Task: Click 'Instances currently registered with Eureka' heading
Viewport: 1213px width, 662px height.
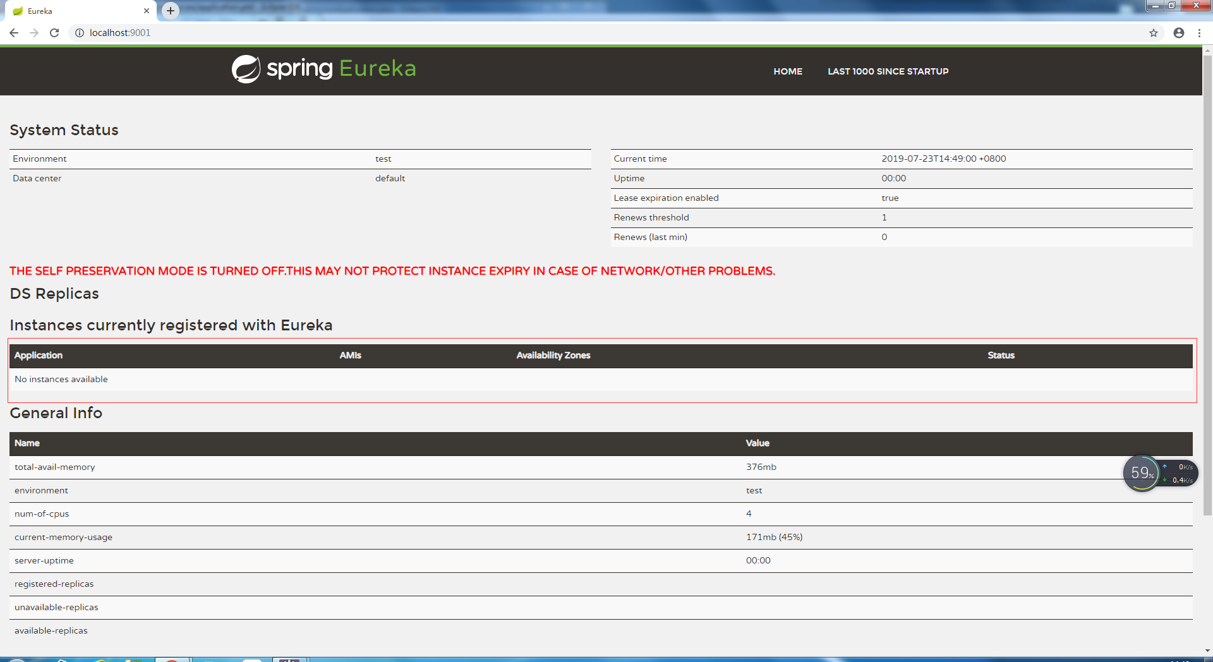Action: [171, 325]
